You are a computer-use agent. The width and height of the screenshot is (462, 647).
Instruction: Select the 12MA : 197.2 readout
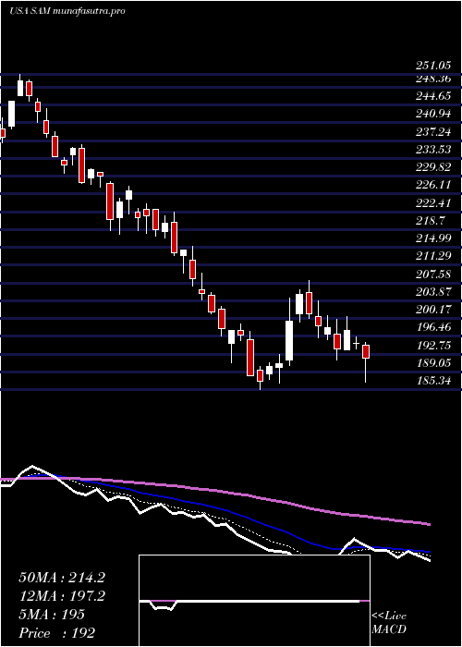pos(62,596)
